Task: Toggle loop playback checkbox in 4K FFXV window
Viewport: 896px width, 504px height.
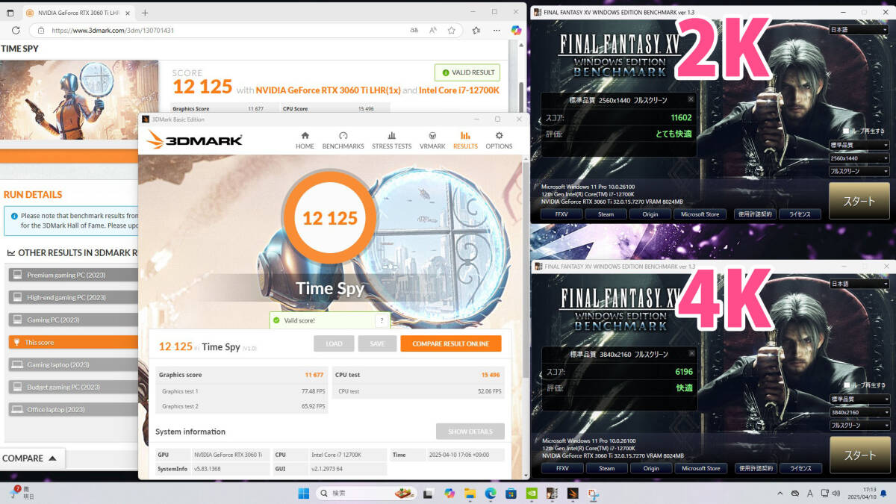Action: 846,385
